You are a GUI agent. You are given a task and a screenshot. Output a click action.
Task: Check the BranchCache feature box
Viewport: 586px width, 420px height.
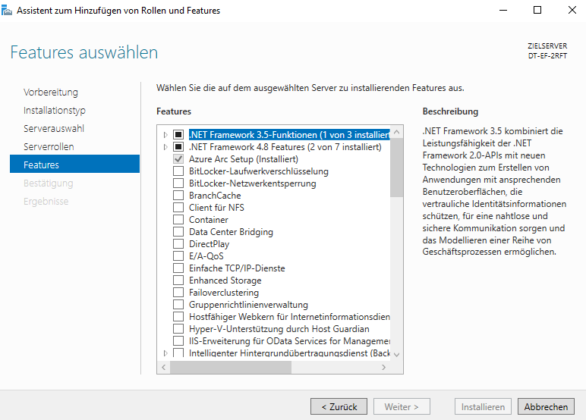pyautogui.click(x=178, y=196)
